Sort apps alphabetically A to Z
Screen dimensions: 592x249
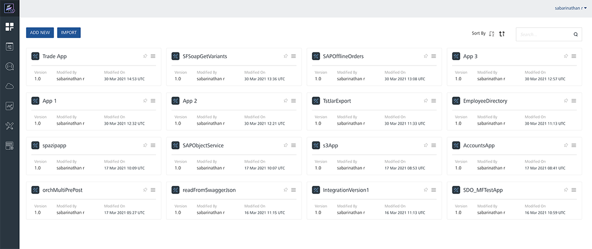[x=491, y=34]
